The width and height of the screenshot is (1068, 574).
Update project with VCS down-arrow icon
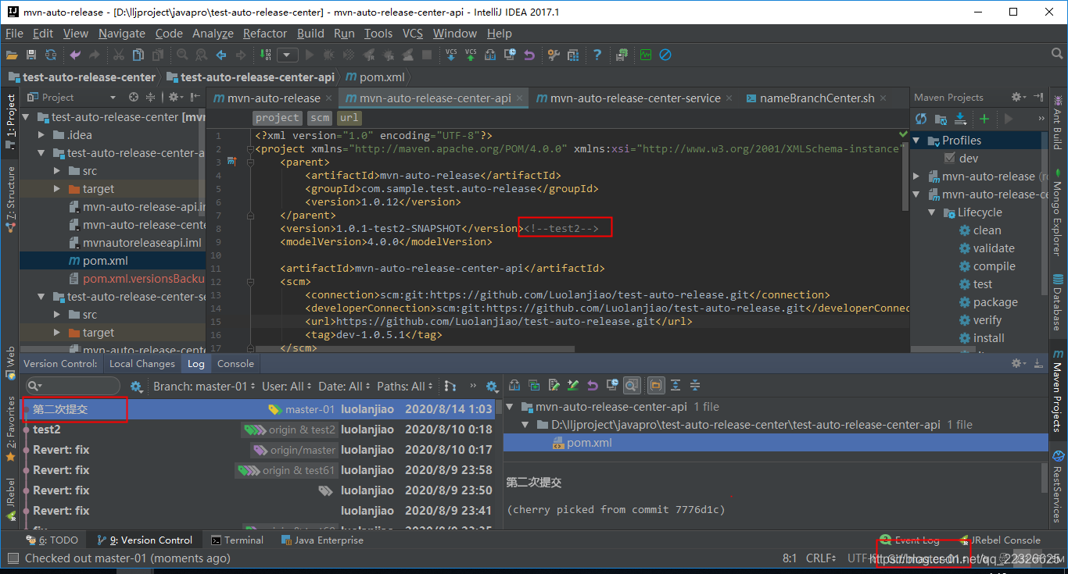pos(451,55)
